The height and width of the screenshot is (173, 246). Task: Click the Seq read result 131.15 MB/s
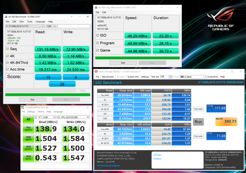click(x=48, y=49)
